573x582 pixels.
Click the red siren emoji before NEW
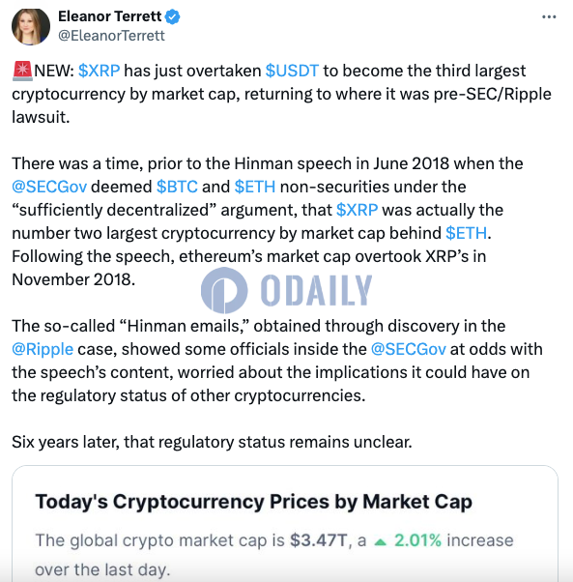point(22,71)
